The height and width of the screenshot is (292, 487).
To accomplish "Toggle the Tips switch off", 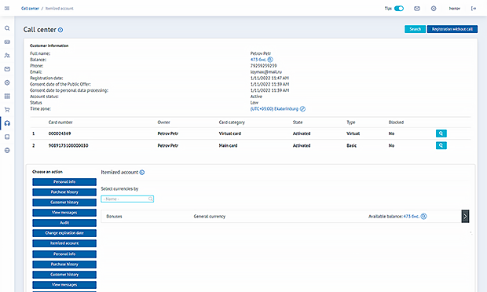I will pos(399,9).
